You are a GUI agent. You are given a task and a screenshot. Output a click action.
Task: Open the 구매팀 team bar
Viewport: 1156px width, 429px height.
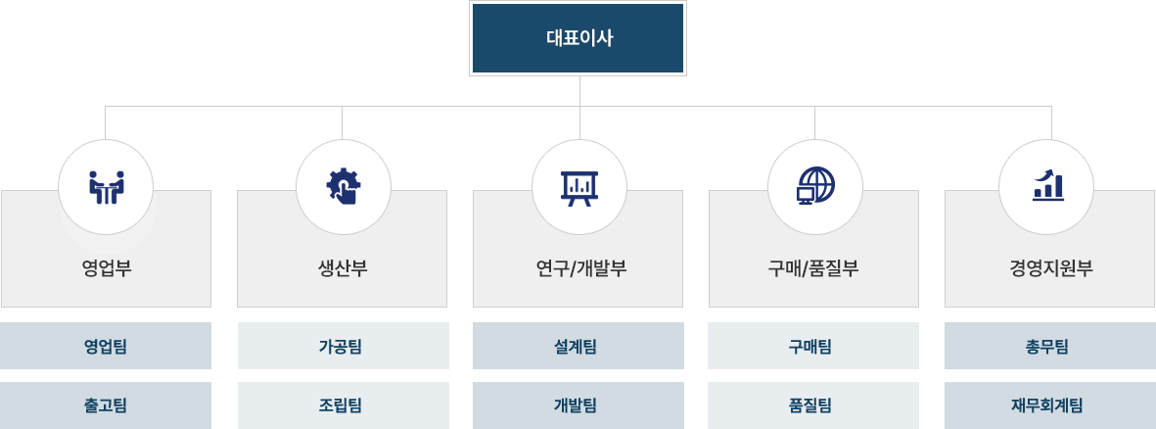[x=813, y=346]
